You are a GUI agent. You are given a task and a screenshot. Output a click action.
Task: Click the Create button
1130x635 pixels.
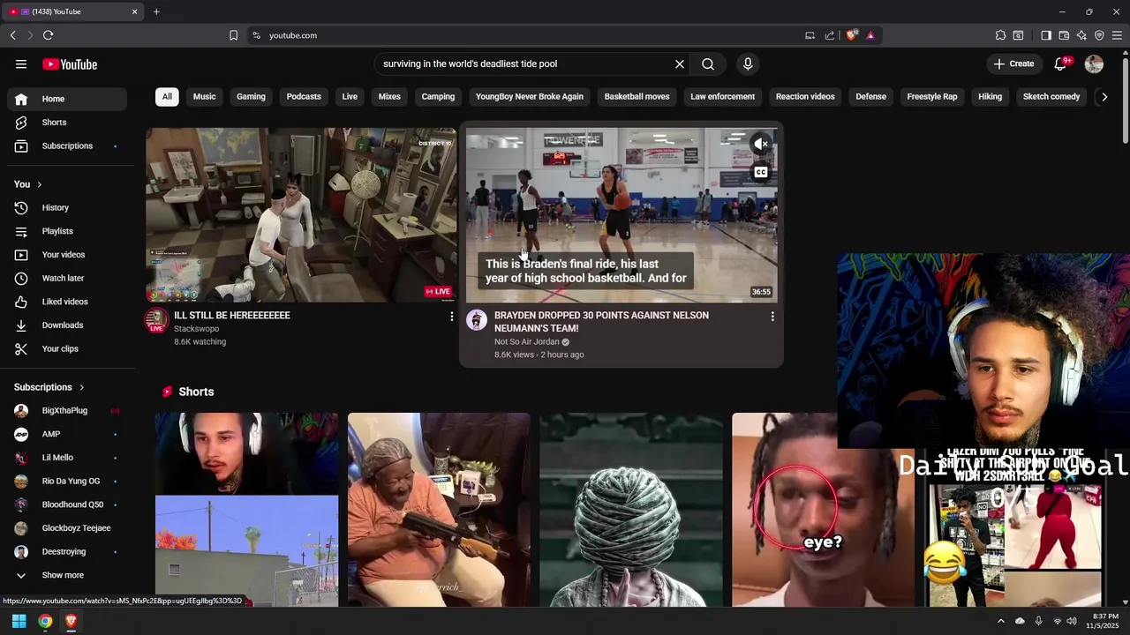point(1013,64)
